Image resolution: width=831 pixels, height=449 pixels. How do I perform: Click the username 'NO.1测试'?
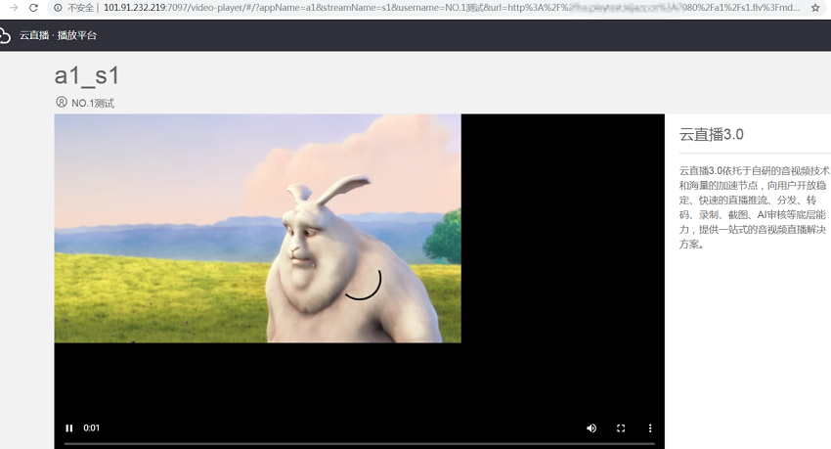[x=93, y=103]
